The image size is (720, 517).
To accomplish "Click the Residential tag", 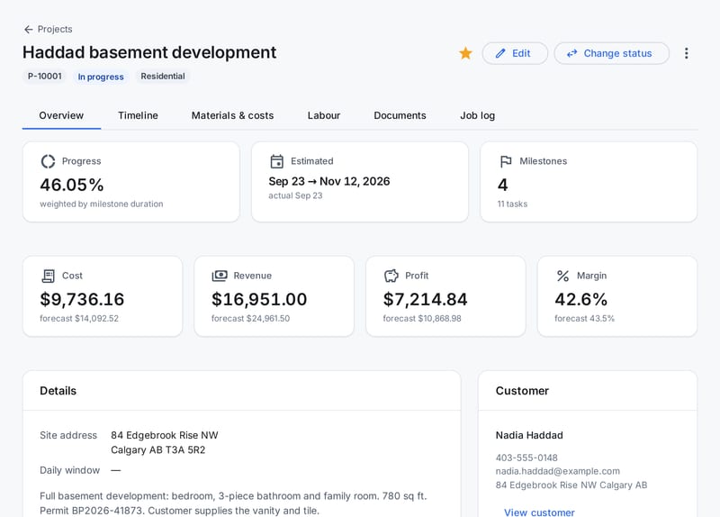I will [x=163, y=77].
